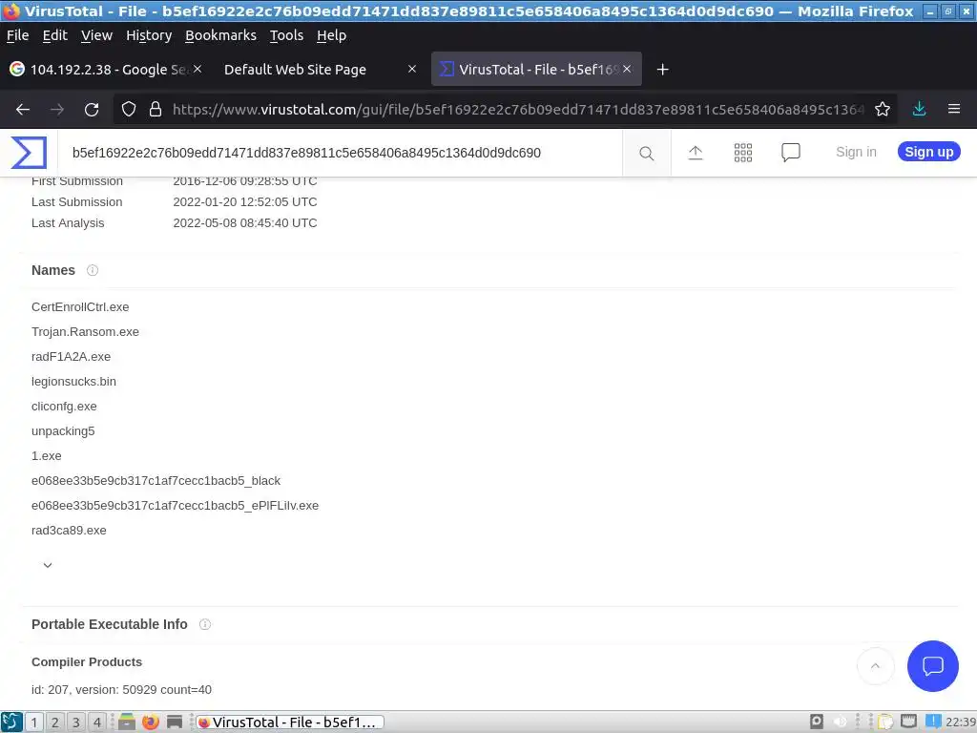Click the taskbar start menu icon
977x733 pixels.
(11, 722)
